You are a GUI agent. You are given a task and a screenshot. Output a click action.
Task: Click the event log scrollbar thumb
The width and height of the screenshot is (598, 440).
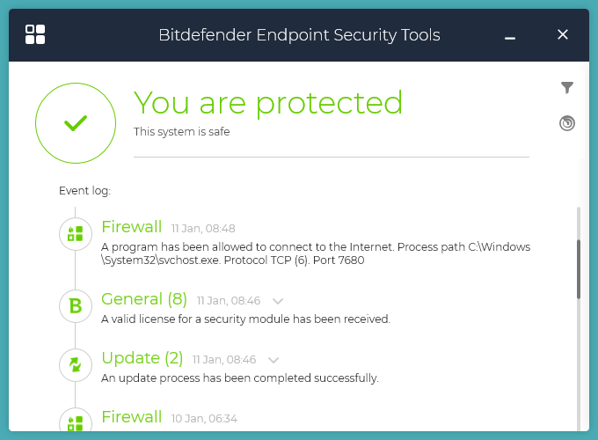click(x=578, y=268)
